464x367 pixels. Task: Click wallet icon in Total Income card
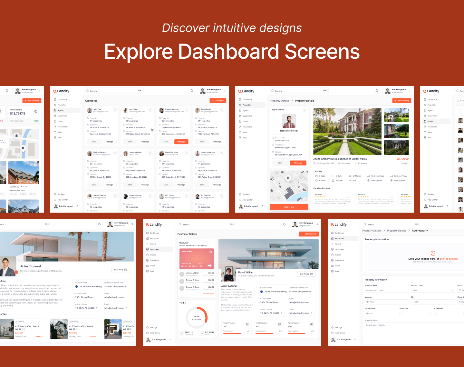(x=36, y=111)
